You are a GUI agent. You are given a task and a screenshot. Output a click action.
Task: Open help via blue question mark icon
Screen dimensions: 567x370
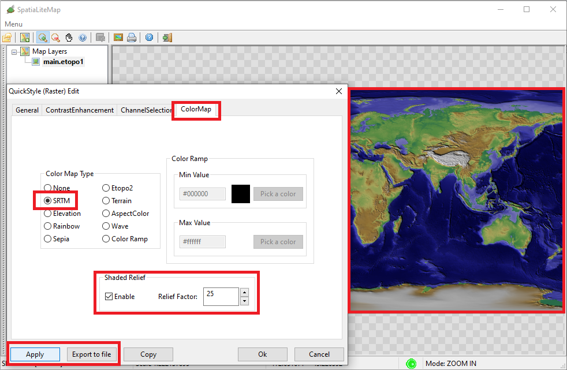point(150,38)
